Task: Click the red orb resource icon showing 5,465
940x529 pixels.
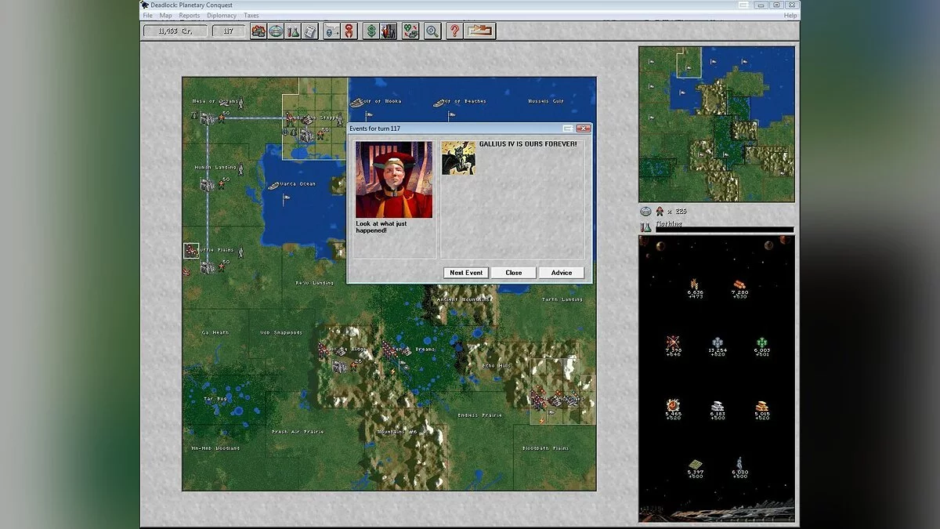Action: pyautogui.click(x=673, y=405)
